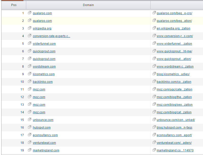Open the conversion-rate-experts.c... domain link

(x=52, y=36)
